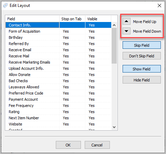Click the field list vertical scrollbar thumb
The image size is (166, 154).
click(x=114, y=46)
